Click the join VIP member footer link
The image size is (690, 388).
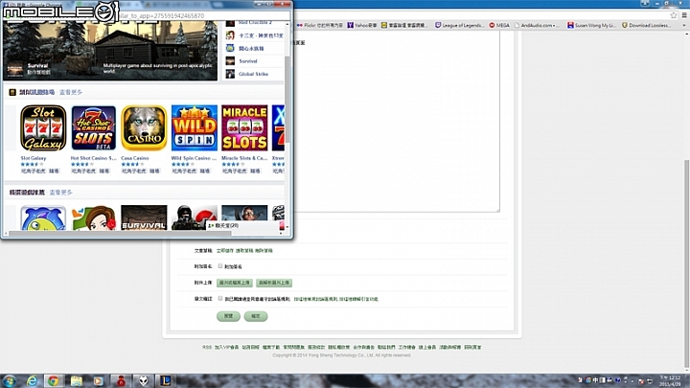(x=226, y=348)
